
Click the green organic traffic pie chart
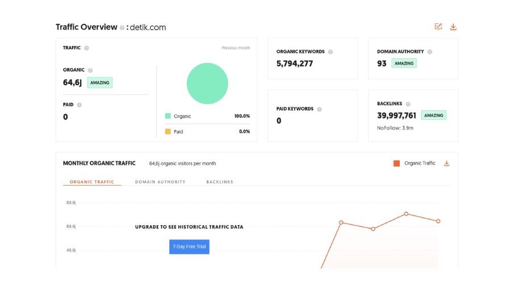[207, 83]
